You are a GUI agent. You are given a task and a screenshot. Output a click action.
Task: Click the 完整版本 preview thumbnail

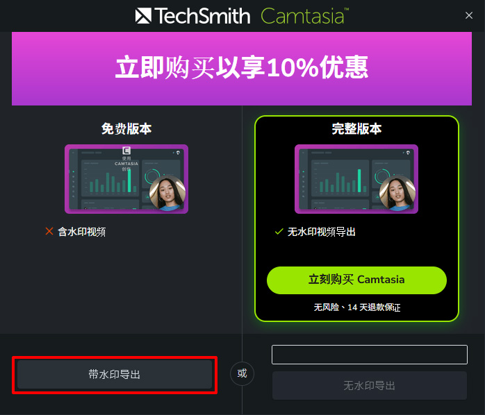click(356, 179)
